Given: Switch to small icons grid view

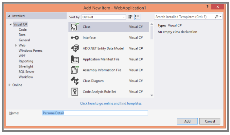Looking at the screenshot, I should [x=130, y=17].
